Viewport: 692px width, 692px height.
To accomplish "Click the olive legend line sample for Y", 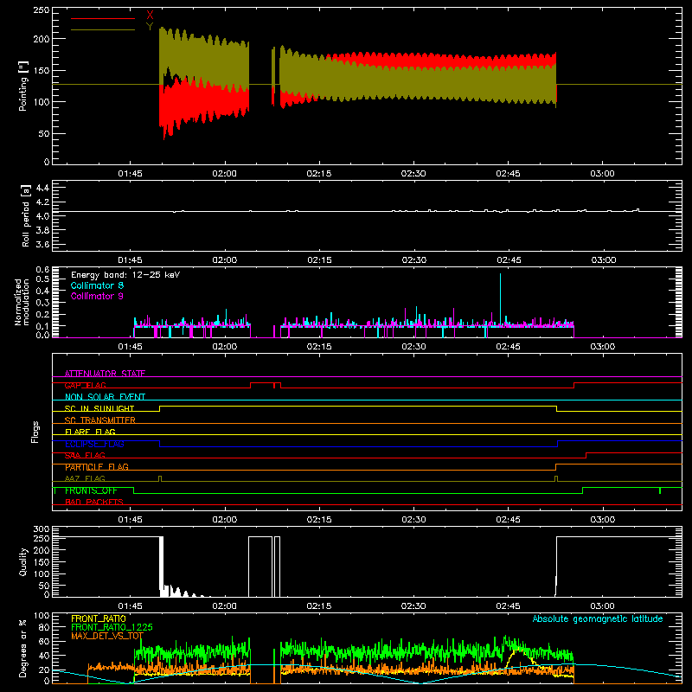I will point(103,29).
